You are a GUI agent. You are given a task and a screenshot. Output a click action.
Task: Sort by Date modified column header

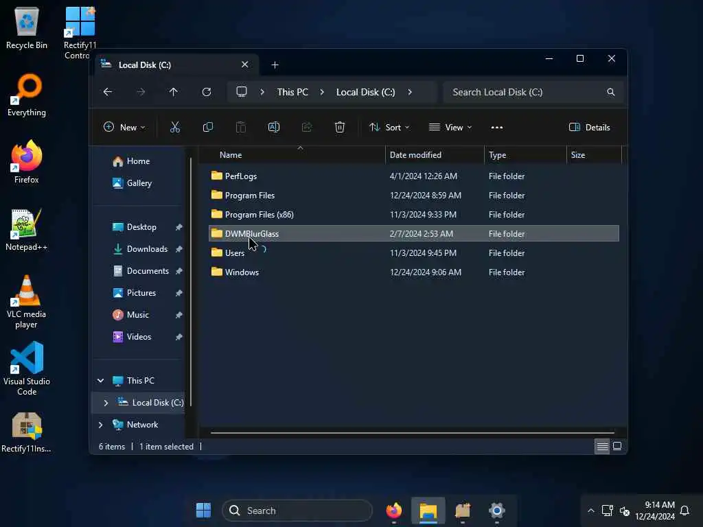click(435, 155)
